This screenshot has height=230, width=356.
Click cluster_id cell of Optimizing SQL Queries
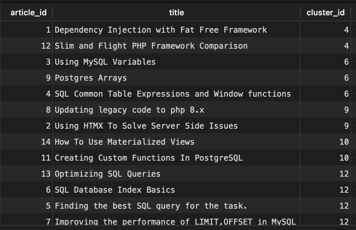tap(325, 174)
